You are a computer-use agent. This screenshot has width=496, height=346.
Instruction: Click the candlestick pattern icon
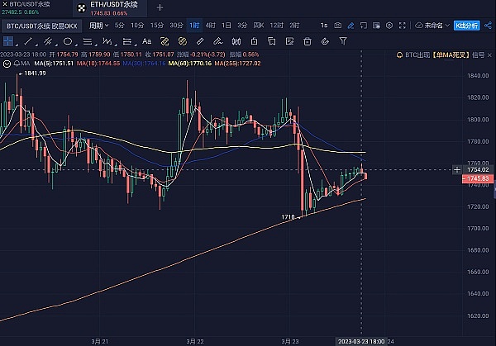pos(236,41)
